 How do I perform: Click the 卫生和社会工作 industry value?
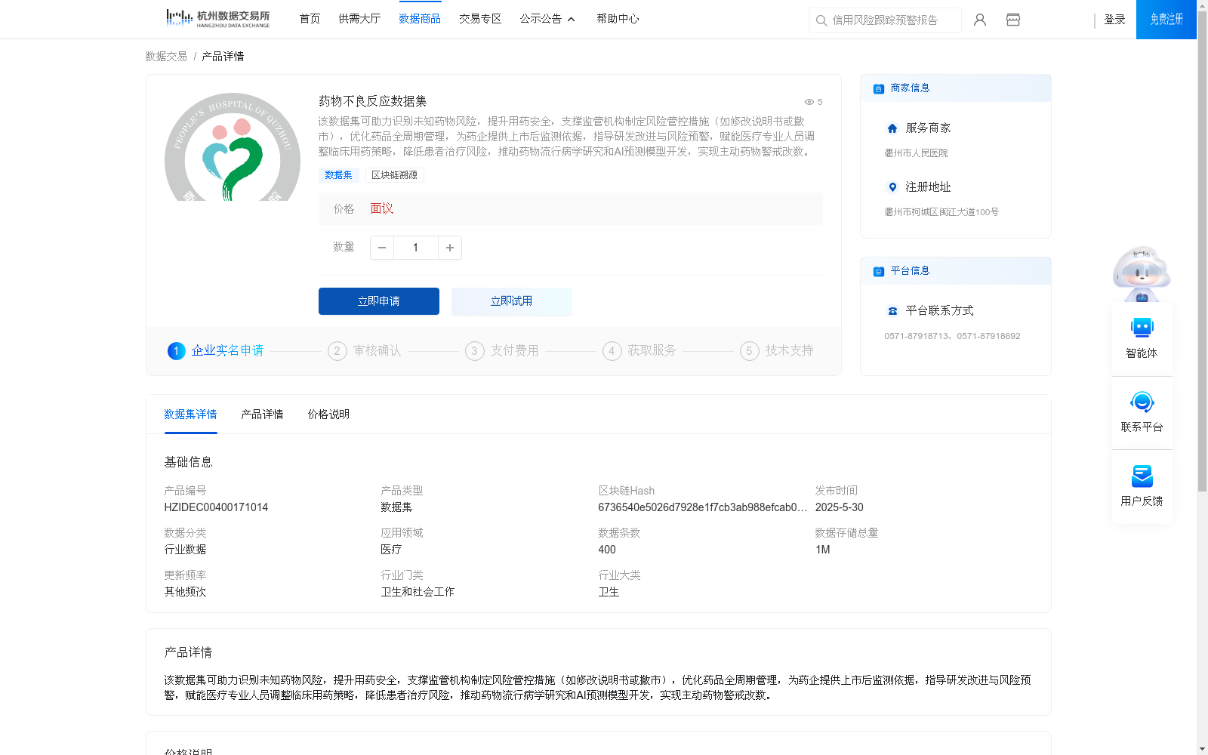coord(418,592)
